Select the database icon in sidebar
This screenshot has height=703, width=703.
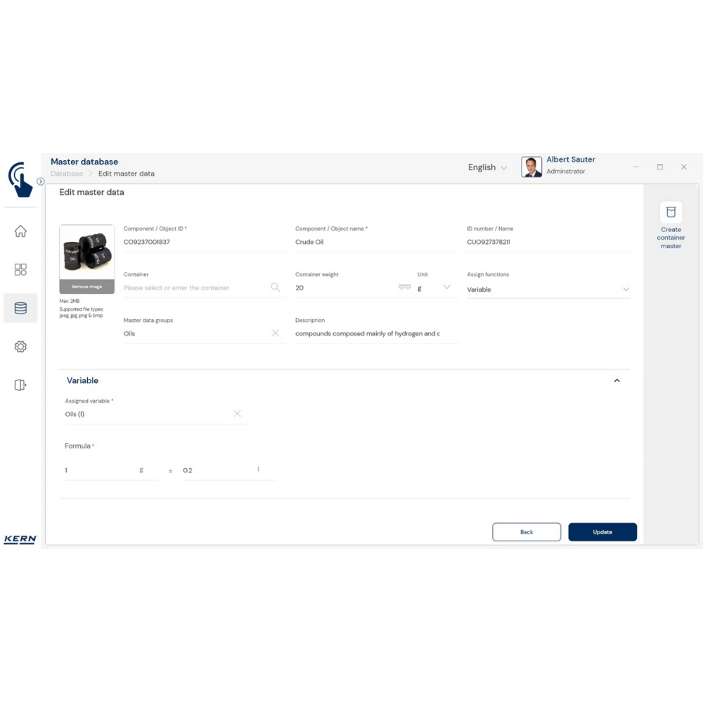point(20,308)
